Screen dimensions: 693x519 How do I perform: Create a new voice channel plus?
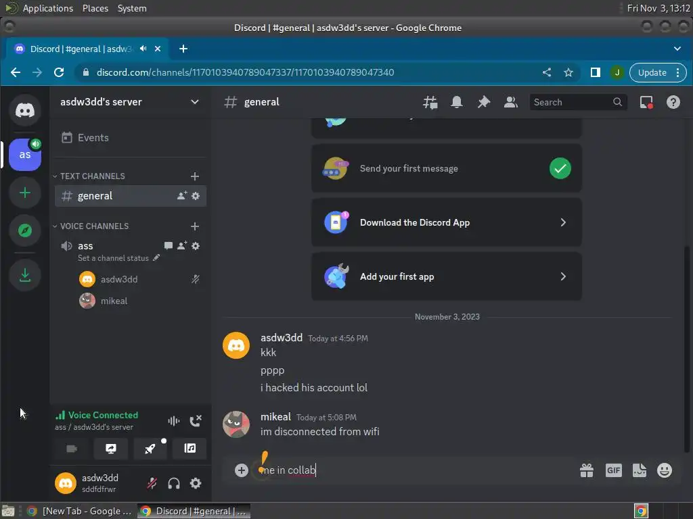pyautogui.click(x=194, y=226)
